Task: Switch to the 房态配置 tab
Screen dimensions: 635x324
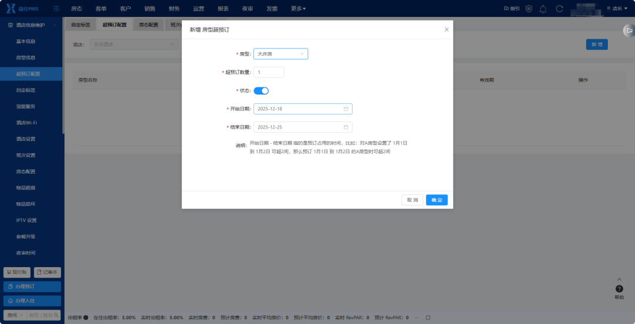Action: [x=149, y=25]
